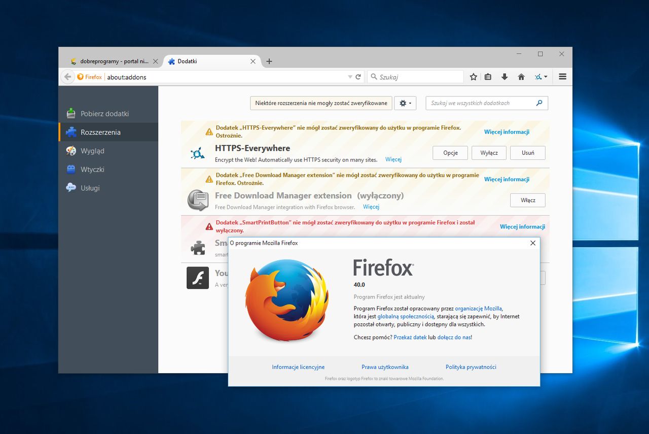Click the magnifier in the Szukaj toolbar box

tap(374, 77)
